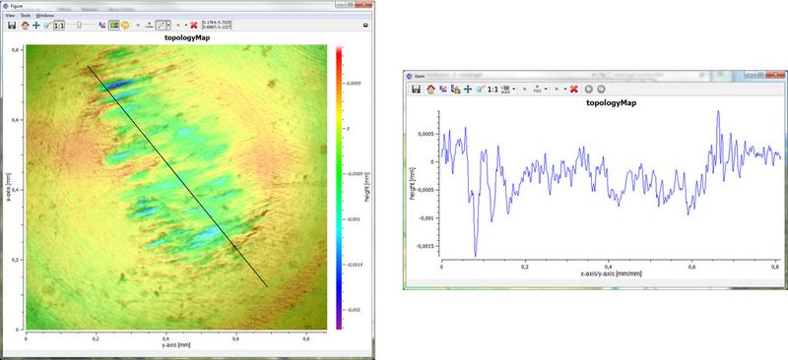
Task: Click the dock toggle icon in the Figure toolbar
Action: coord(365,25)
